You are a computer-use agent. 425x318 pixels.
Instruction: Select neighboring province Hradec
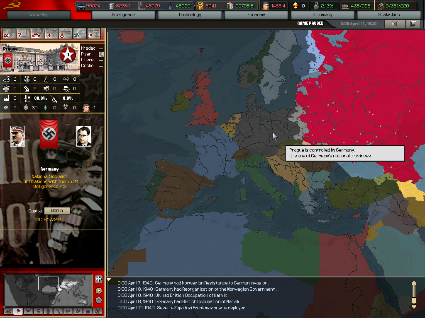[x=88, y=48]
